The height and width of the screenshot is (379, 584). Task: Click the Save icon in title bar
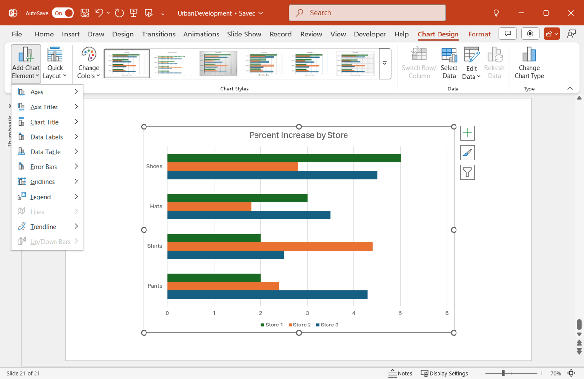tap(85, 13)
